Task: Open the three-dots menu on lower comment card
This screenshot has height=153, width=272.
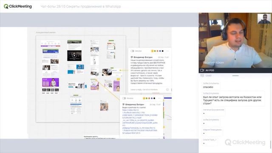Action: click(x=159, y=98)
